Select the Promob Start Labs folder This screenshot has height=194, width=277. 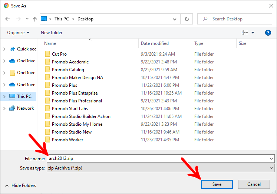pos(70,108)
